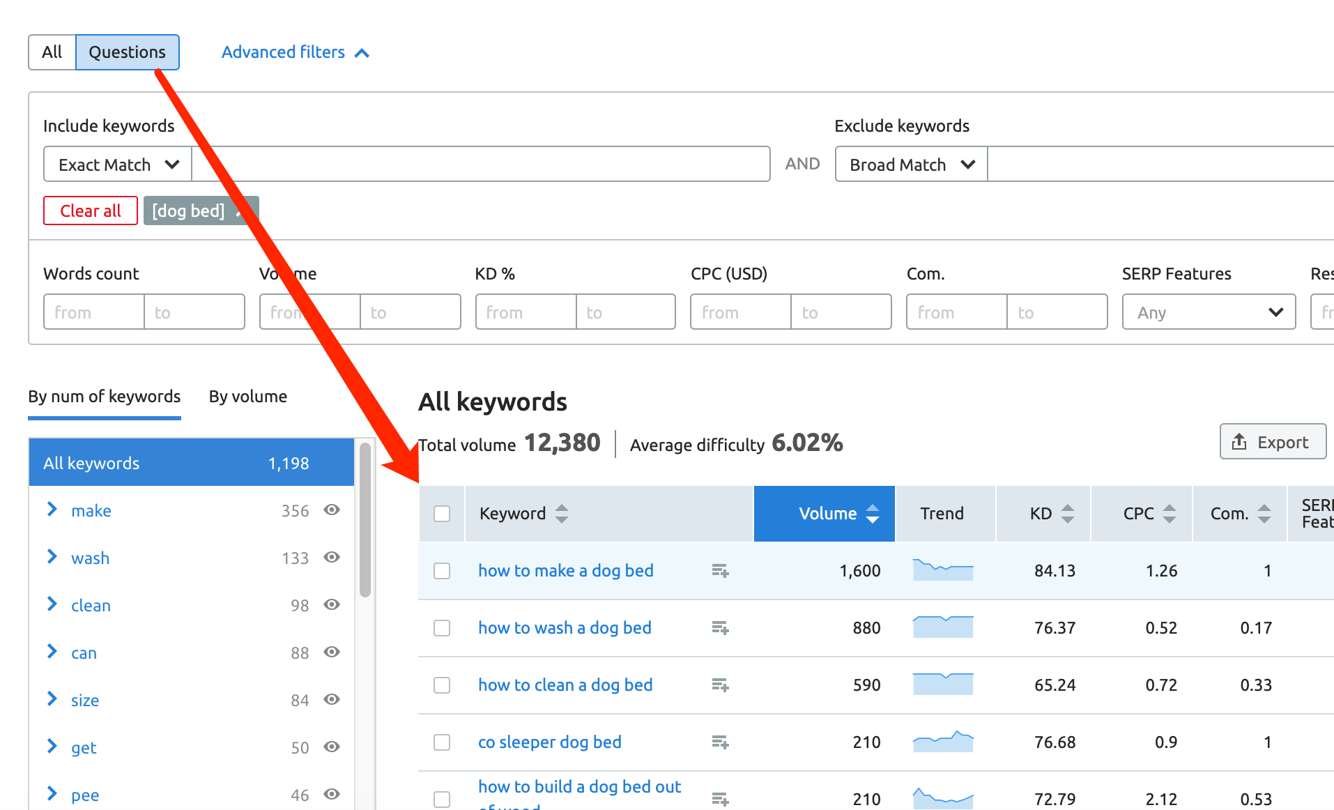Add 'how to clean a dog bed' to list

coord(720,685)
